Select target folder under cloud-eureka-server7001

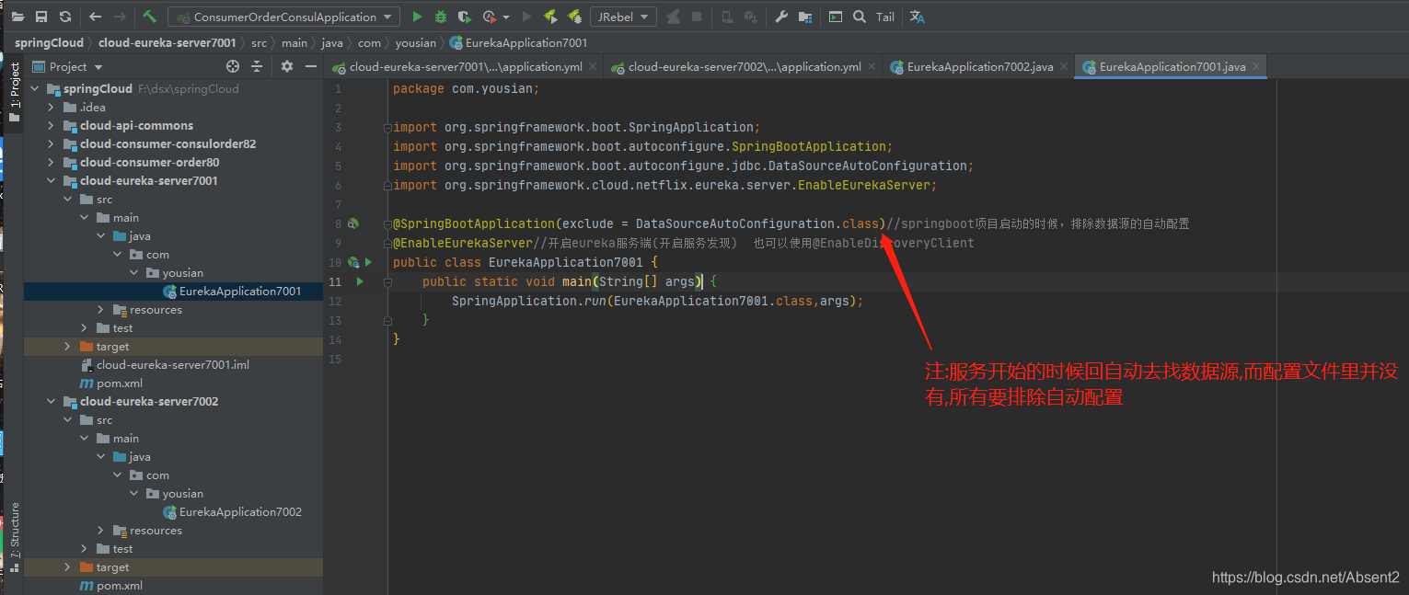104,346
